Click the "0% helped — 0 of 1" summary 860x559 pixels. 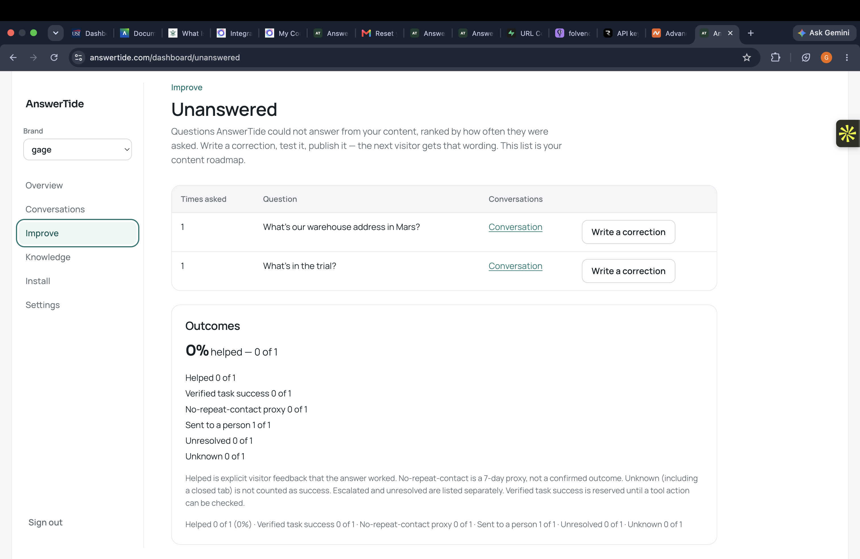[231, 351]
